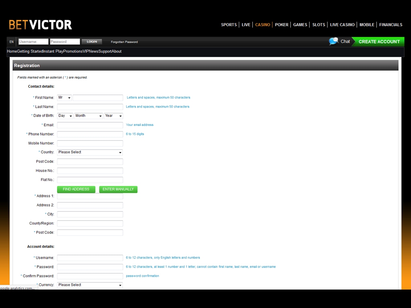The image size is (411, 308).
Task: Open the Promotions menu item
Action: [x=73, y=51]
